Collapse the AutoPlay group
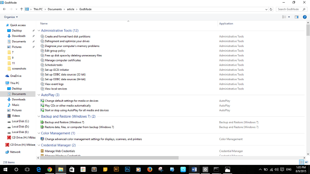Image resolution: width=310 pixels, height=174 pixels. click(39, 95)
